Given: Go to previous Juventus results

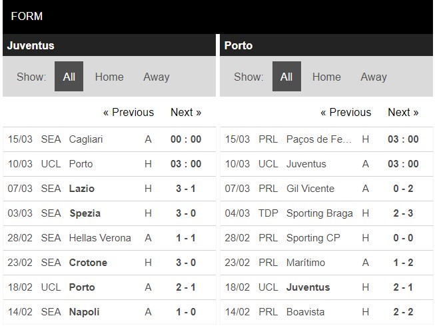Looking at the screenshot, I should click(129, 112).
